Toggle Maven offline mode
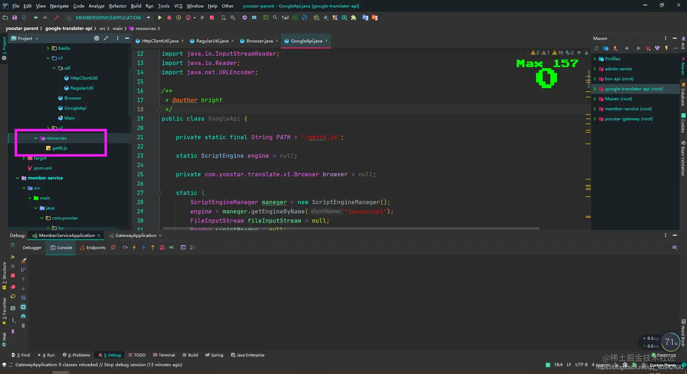This screenshot has width=687, height=374. (x=657, y=49)
